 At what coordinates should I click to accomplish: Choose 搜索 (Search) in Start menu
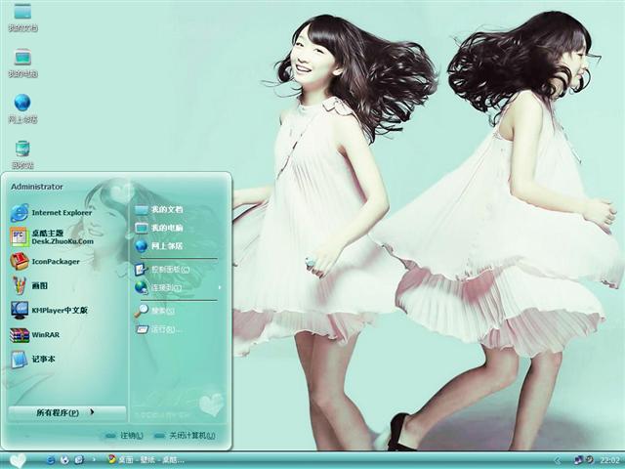click(161, 311)
